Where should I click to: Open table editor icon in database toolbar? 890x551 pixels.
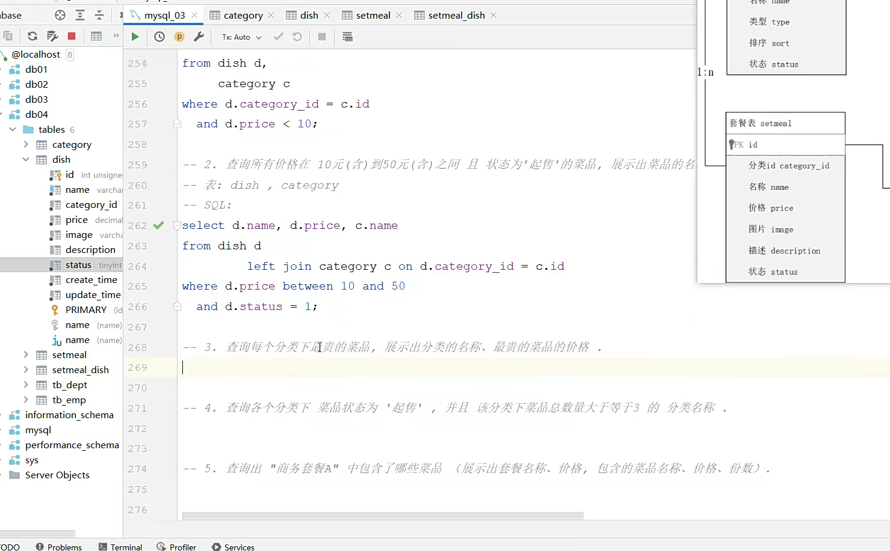pyautogui.click(x=96, y=36)
